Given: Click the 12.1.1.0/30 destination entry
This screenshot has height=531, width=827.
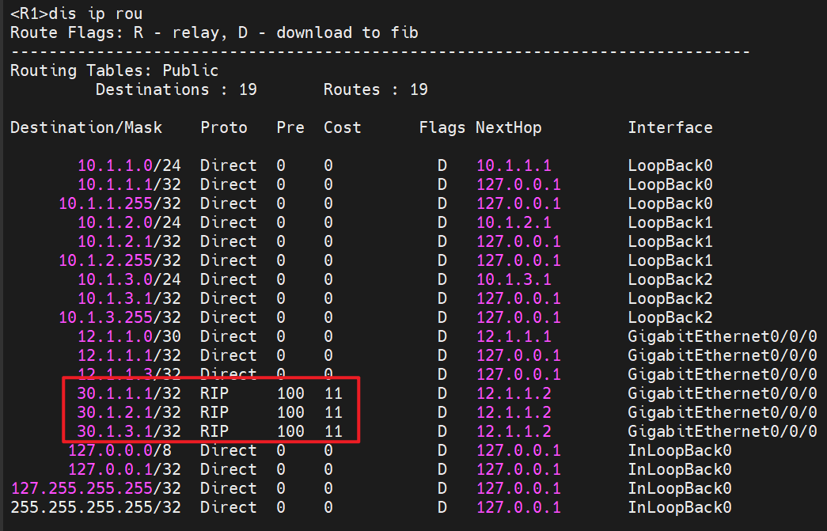Looking at the screenshot, I should pyautogui.click(x=128, y=336).
